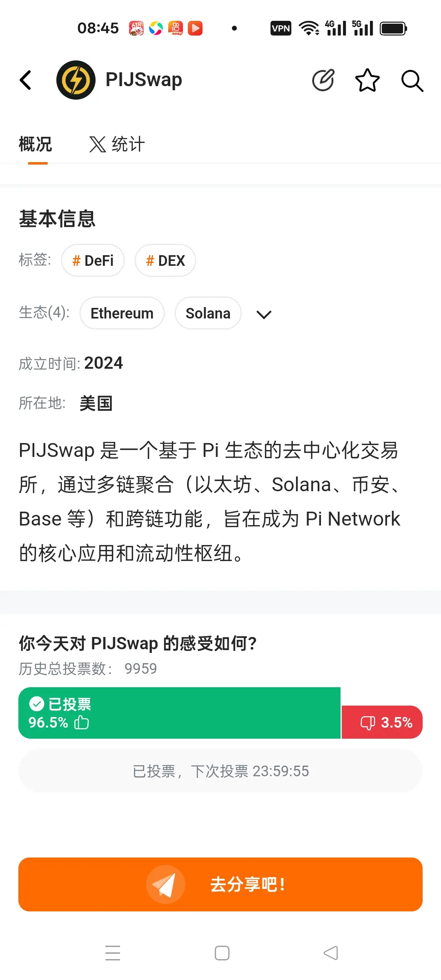Tap the thumbs-down 3.5% vote

[382, 722]
